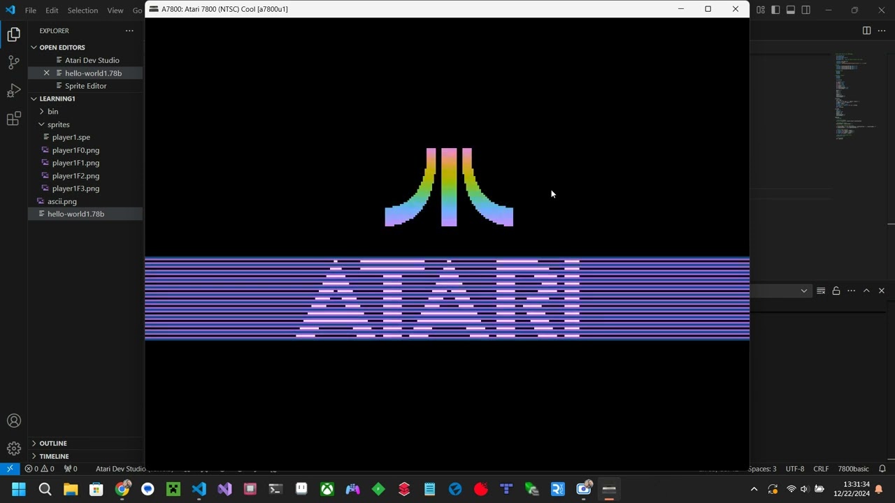
Task: Open the Selection menu
Action: pos(83,10)
